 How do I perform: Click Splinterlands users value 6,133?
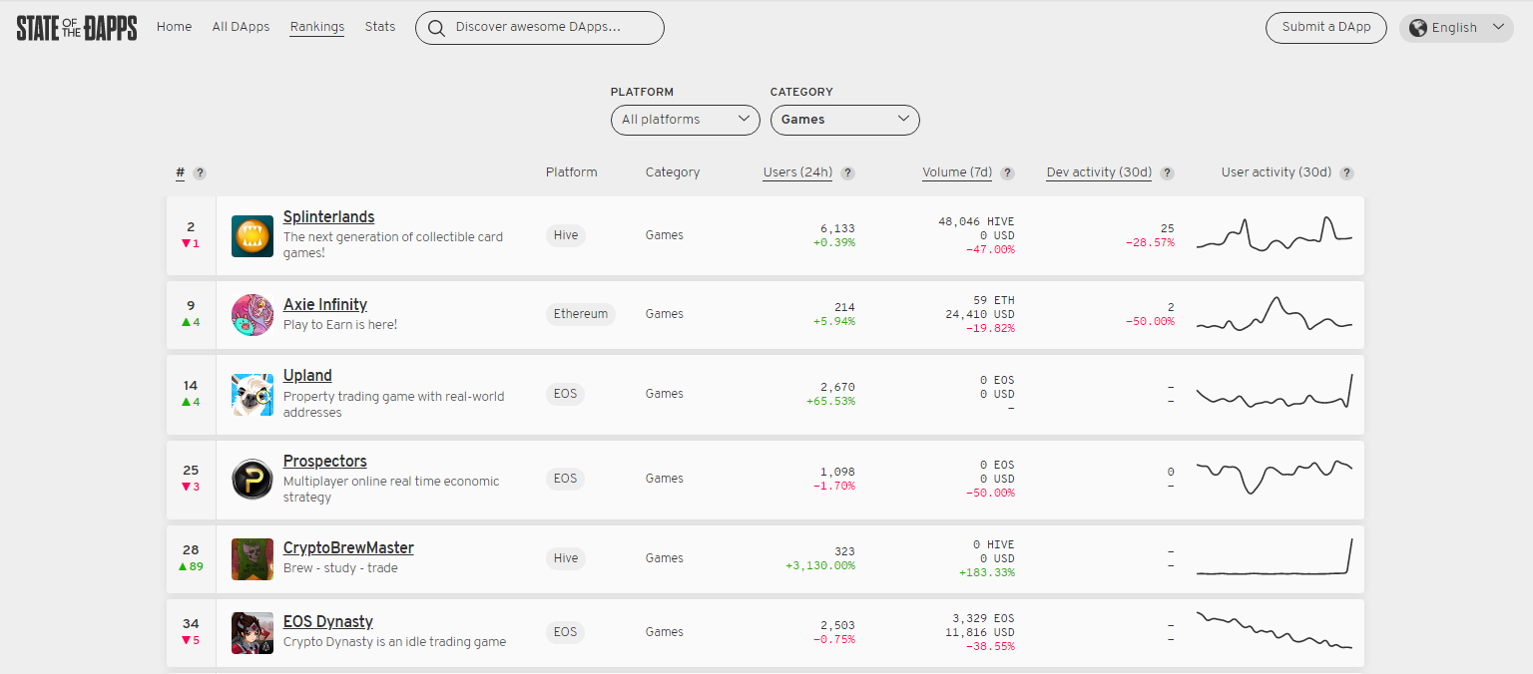tap(837, 228)
